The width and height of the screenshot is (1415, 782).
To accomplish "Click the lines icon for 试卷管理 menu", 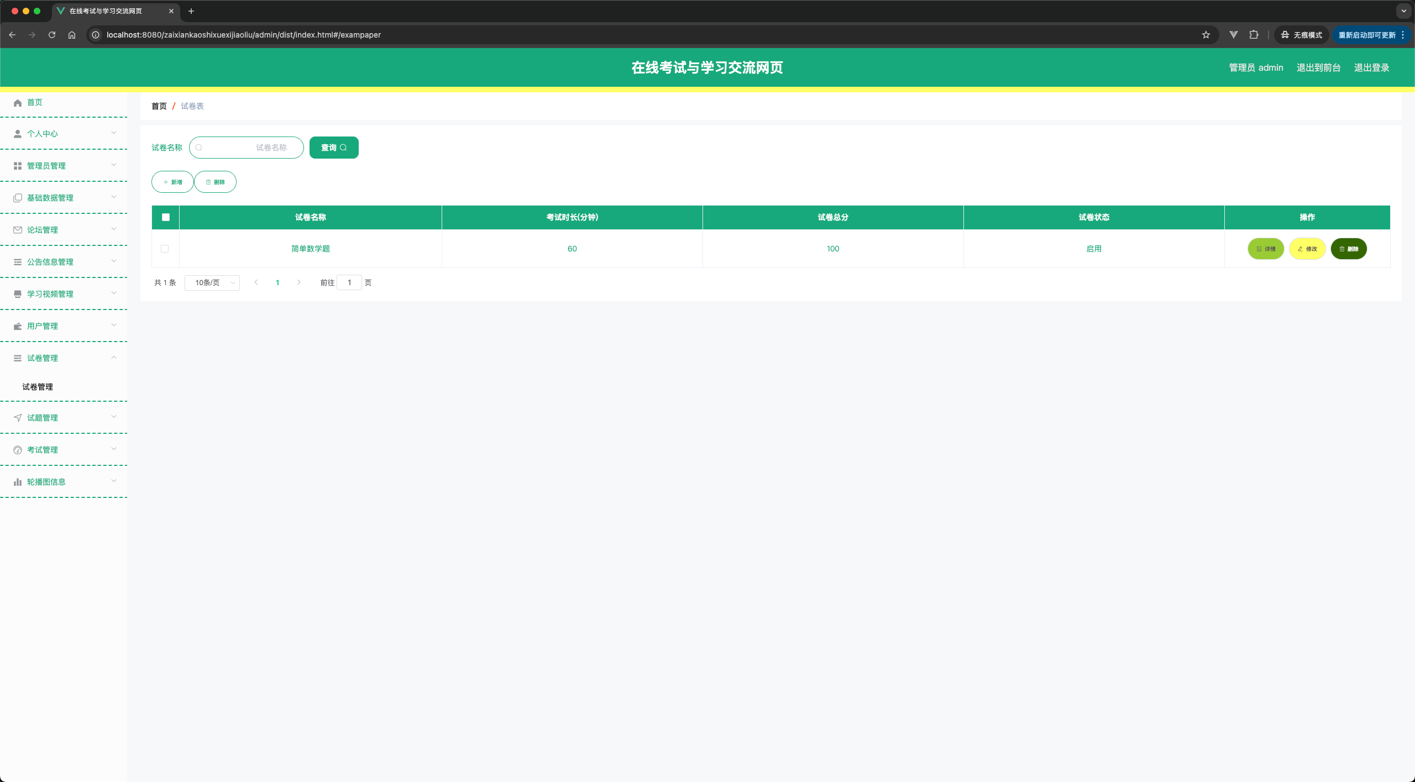I will [18, 358].
